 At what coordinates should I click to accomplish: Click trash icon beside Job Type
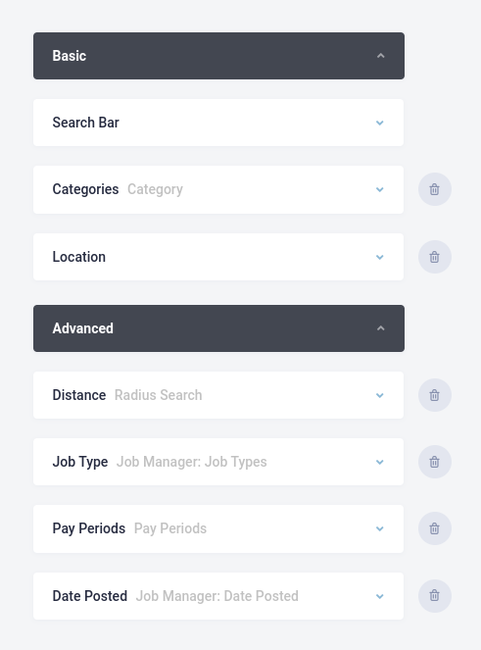click(x=435, y=462)
